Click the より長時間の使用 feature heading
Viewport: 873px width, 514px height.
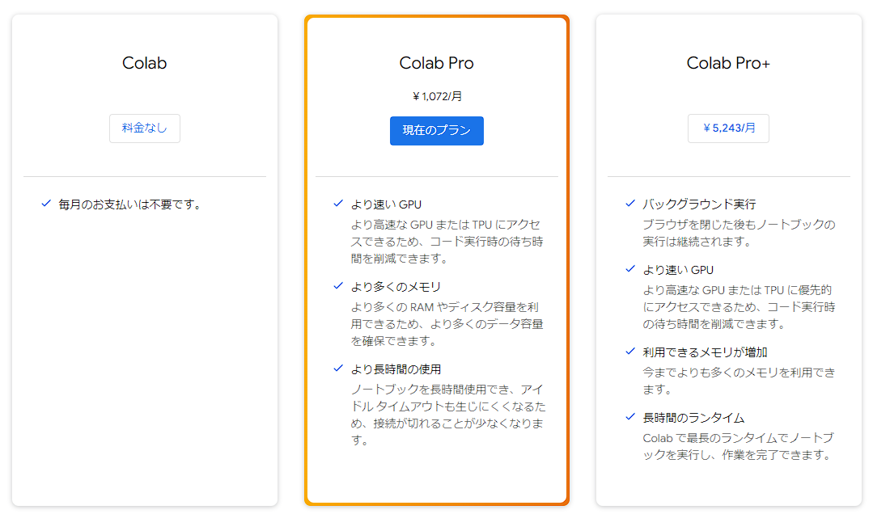click(396, 369)
